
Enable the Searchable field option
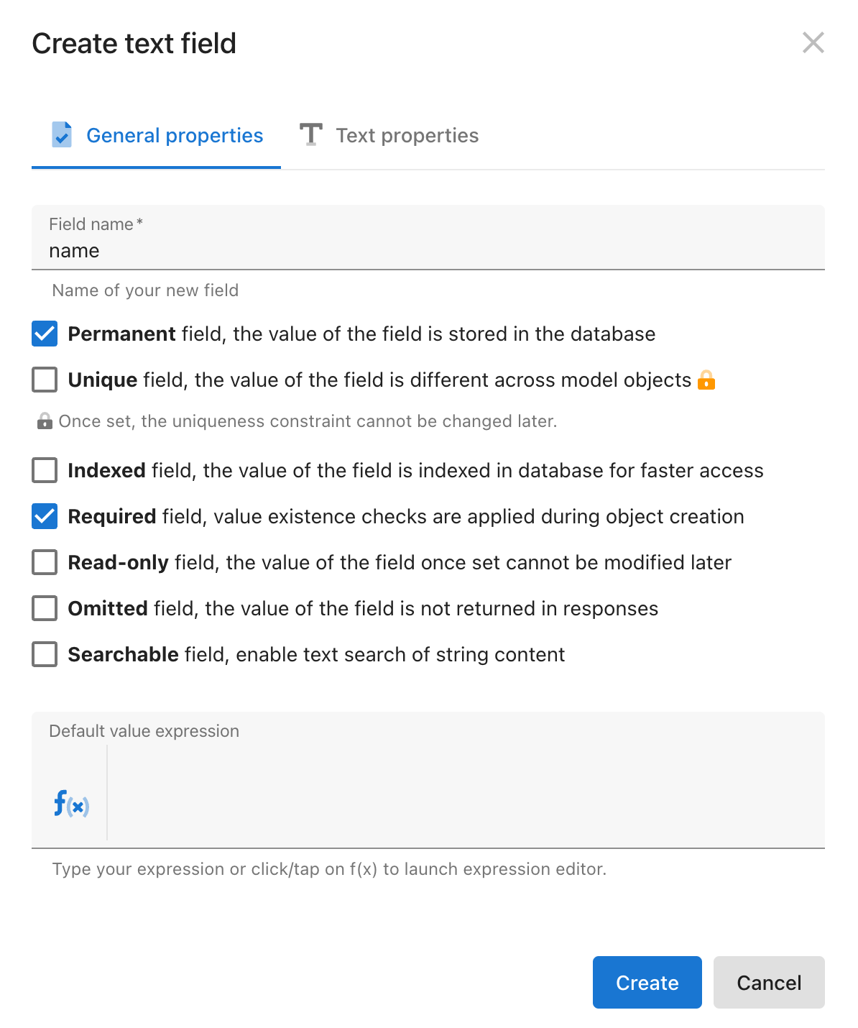(x=45, y=654)
